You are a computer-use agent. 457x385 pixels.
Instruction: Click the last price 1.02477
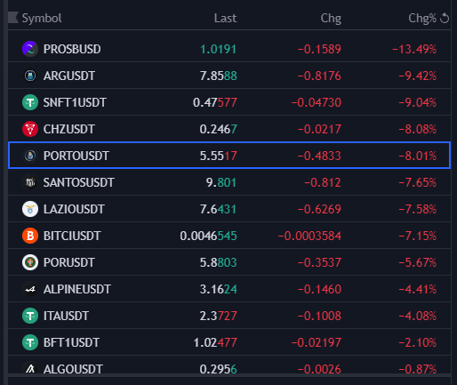215,342
